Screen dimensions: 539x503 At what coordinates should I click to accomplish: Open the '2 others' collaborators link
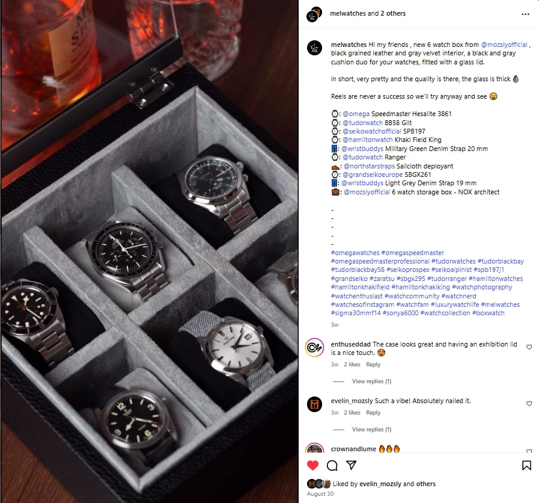pyautogui.click(x=393, y=13)
